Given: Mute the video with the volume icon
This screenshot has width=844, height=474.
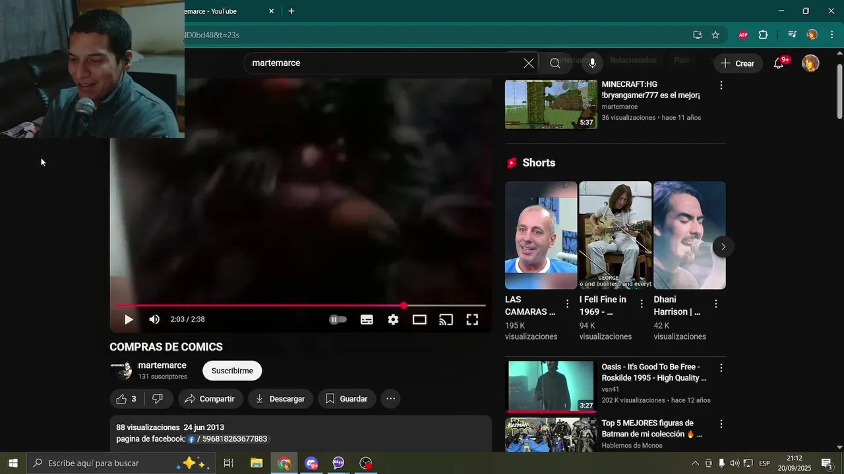Looking at the screenshot, I should (154, 319).
